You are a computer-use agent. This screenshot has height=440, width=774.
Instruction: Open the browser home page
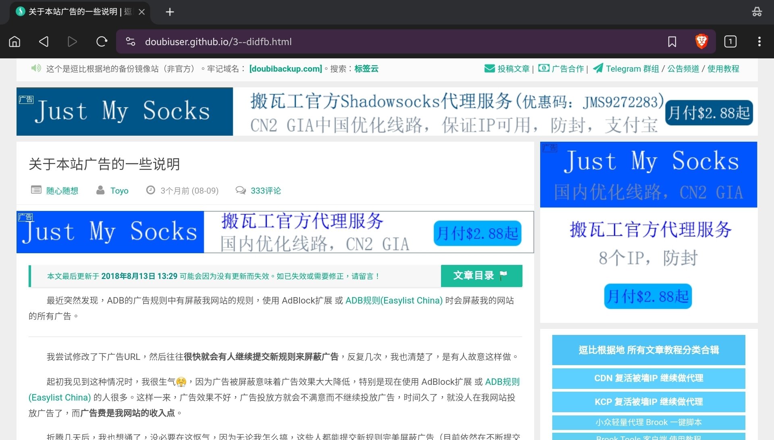tap(15, 41)
